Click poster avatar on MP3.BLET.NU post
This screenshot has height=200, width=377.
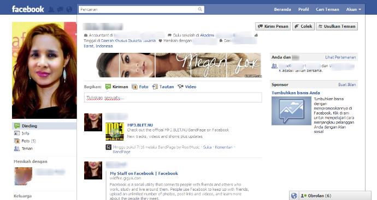tap(93, 122)
